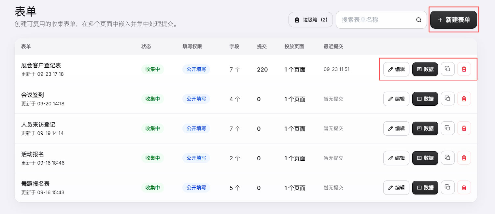Delete the 舞蹈报名表 form

coord(464,187)
